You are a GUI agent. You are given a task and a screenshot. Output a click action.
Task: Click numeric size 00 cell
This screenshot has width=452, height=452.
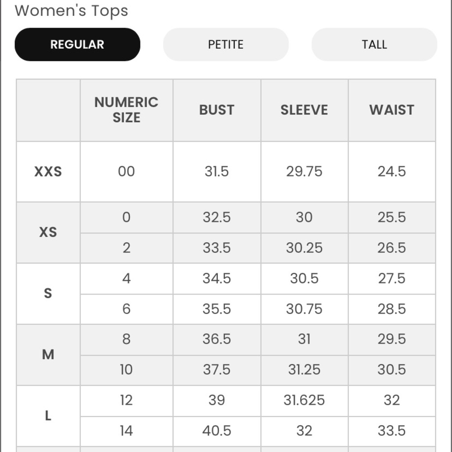[127, 171]
